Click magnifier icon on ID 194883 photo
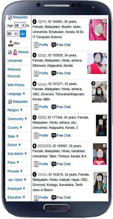The height and width of the screenshot is (219, 113). point(105,22)
